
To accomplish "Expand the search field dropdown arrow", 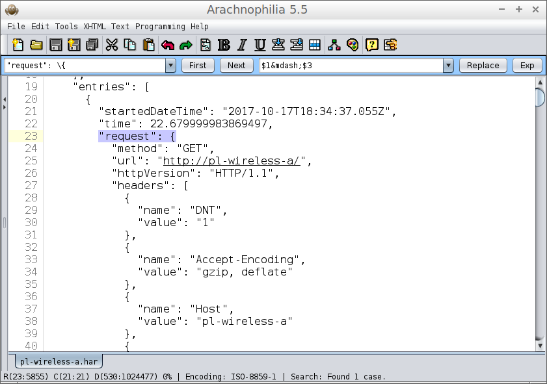I will coord(170,65).
